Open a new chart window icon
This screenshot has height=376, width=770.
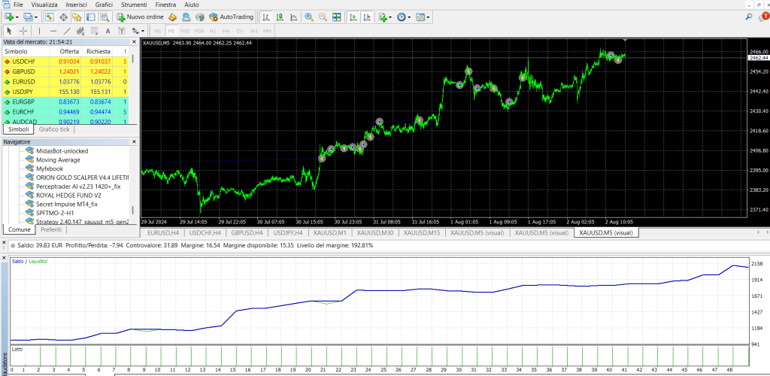click(x=9, y=17)
